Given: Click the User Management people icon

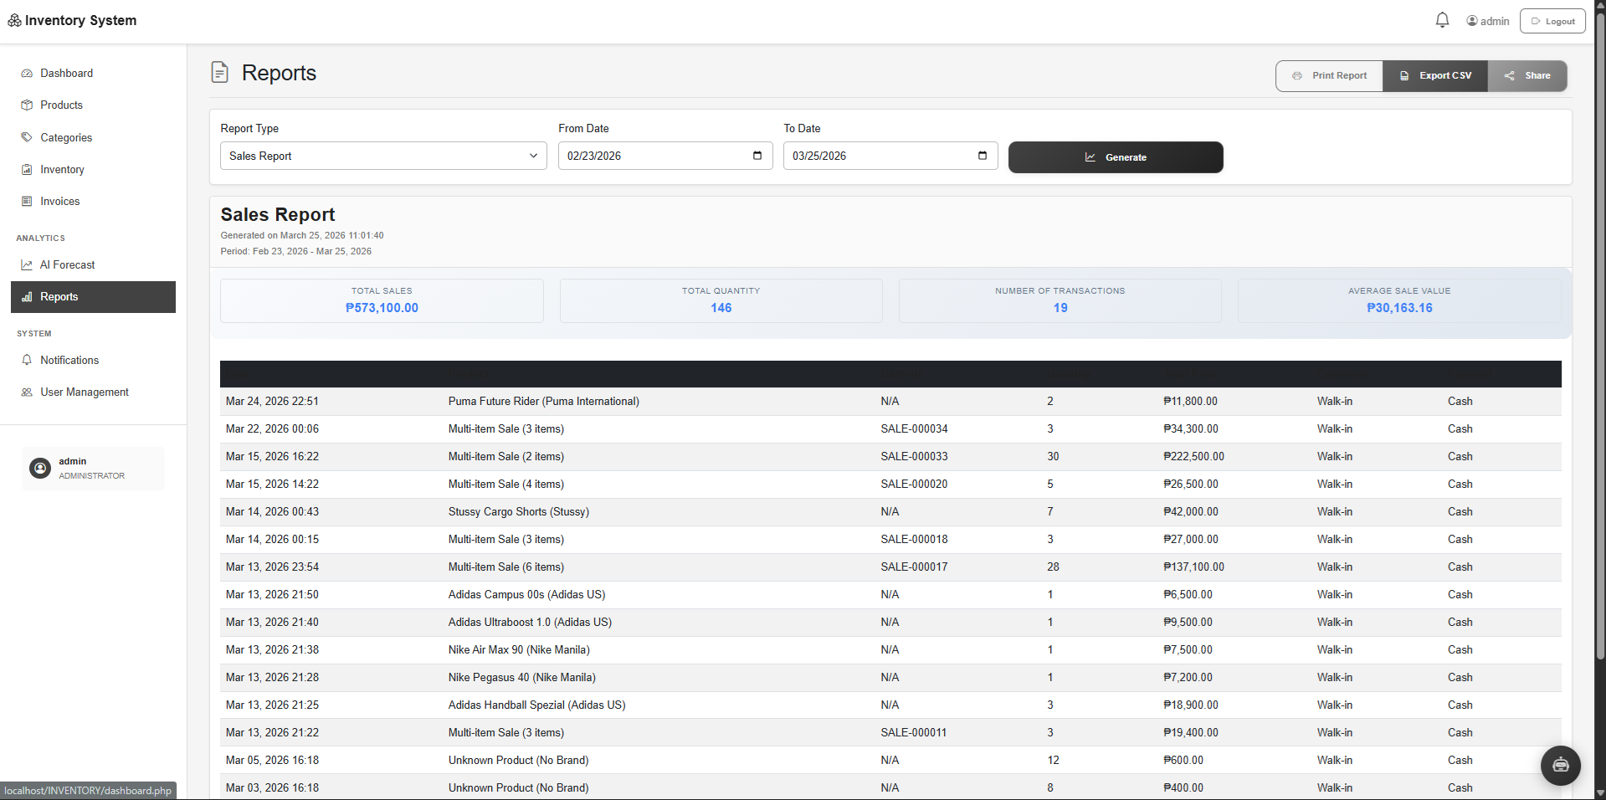Looking at the screenshot, I should click(x=27, y=392).
